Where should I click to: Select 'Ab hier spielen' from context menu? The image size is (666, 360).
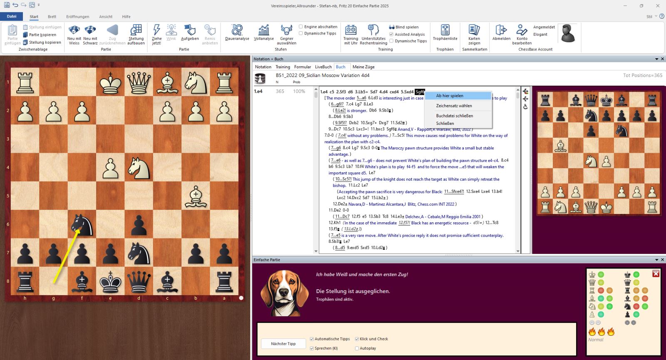tap(450, 96)
